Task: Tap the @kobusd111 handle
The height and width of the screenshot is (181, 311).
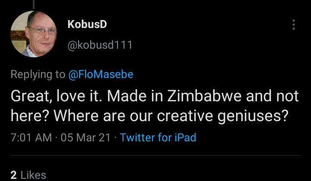Action: 100,45
